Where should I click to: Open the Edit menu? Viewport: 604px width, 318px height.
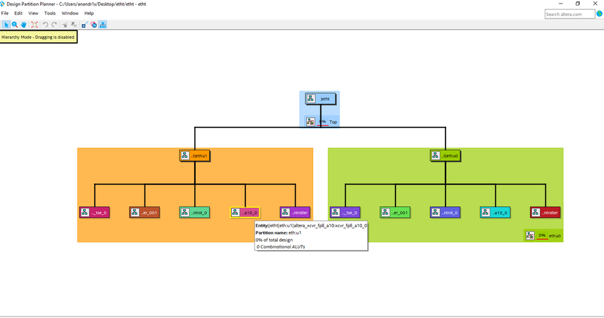(18, 13)
